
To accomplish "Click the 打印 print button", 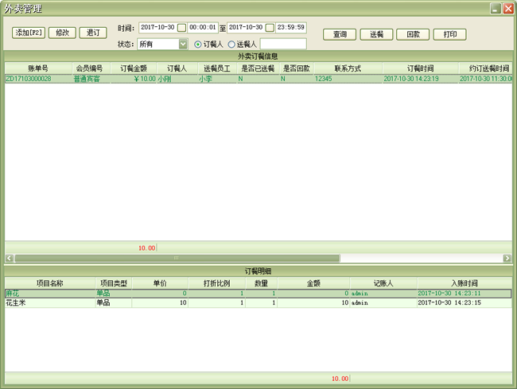I will [x=449, y=34].
